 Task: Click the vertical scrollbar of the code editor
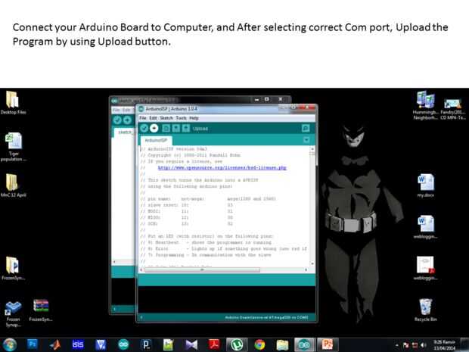312,206
